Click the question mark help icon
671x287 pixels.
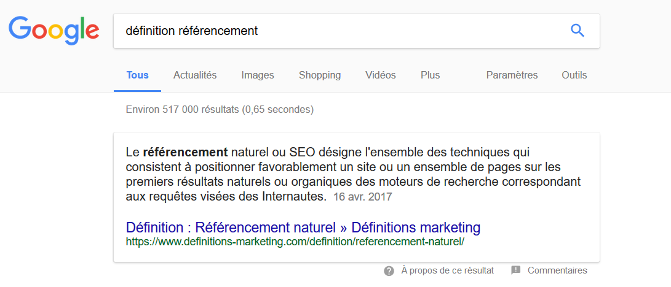(x=389, y=271)
